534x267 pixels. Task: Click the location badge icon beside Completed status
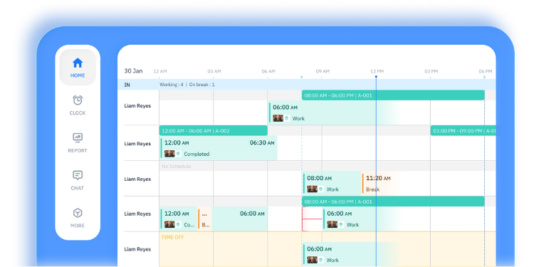(179, 154)
